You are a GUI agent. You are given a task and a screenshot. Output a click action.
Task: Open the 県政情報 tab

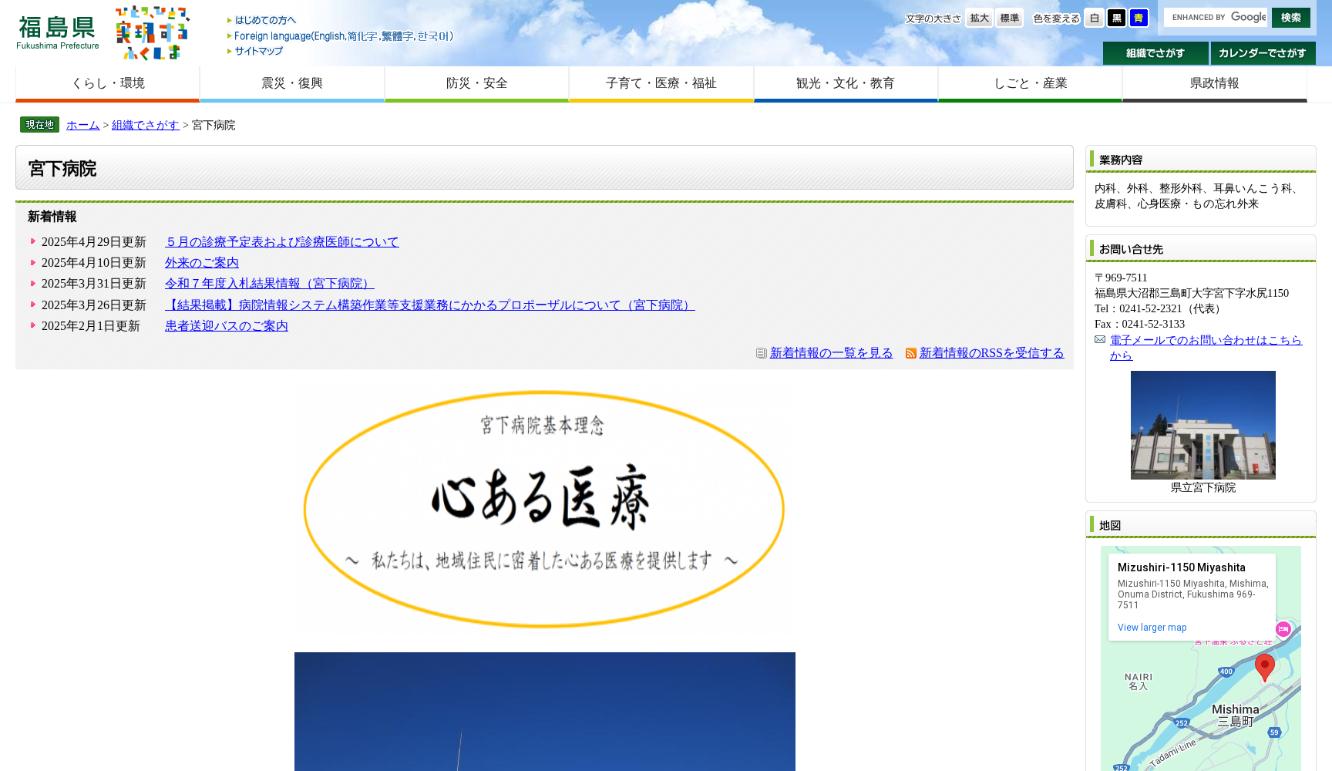click(x=1214, y=82)
